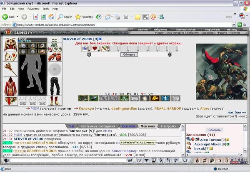This screenshot has width=250, height=187.
Task: Click the music note sound icon
Action: (176, 160)
